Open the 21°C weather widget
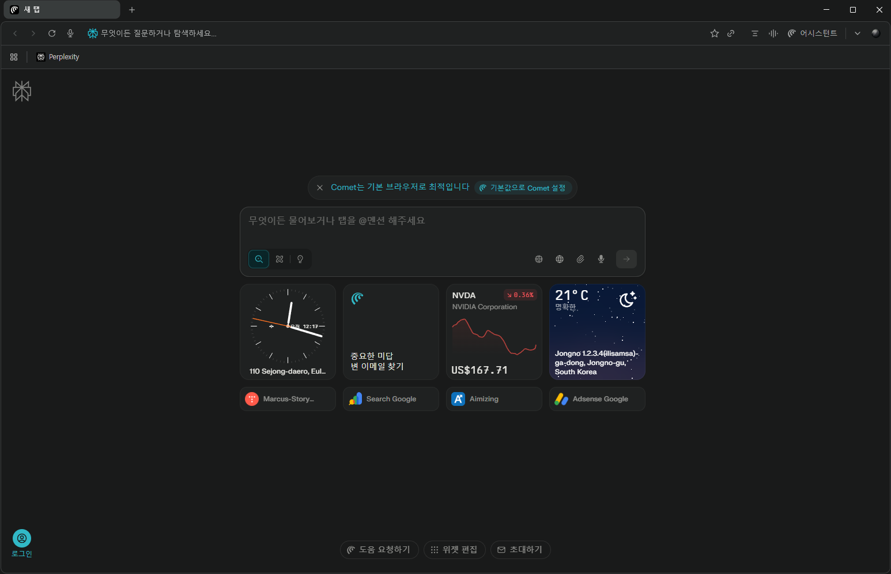Image resolution: width=891 pixels, height=574 pixels. (597, 332)
